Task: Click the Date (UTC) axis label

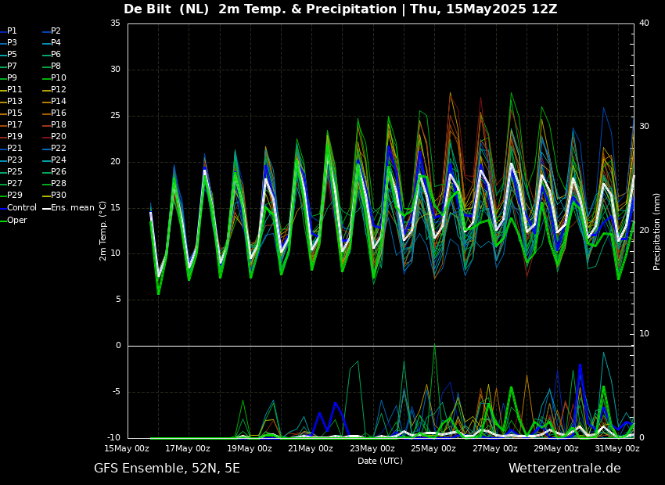Action: pyautogui.click(x=380, y=461)
